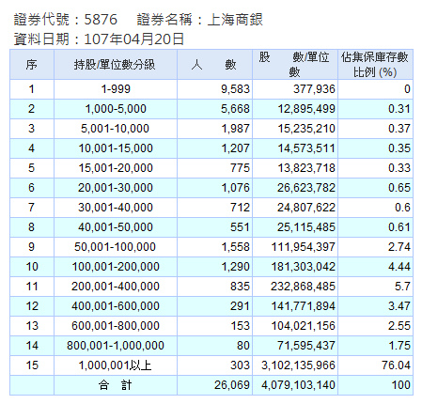Click the 合計 total row label
422x404 pixels.
tap(116, 385)
